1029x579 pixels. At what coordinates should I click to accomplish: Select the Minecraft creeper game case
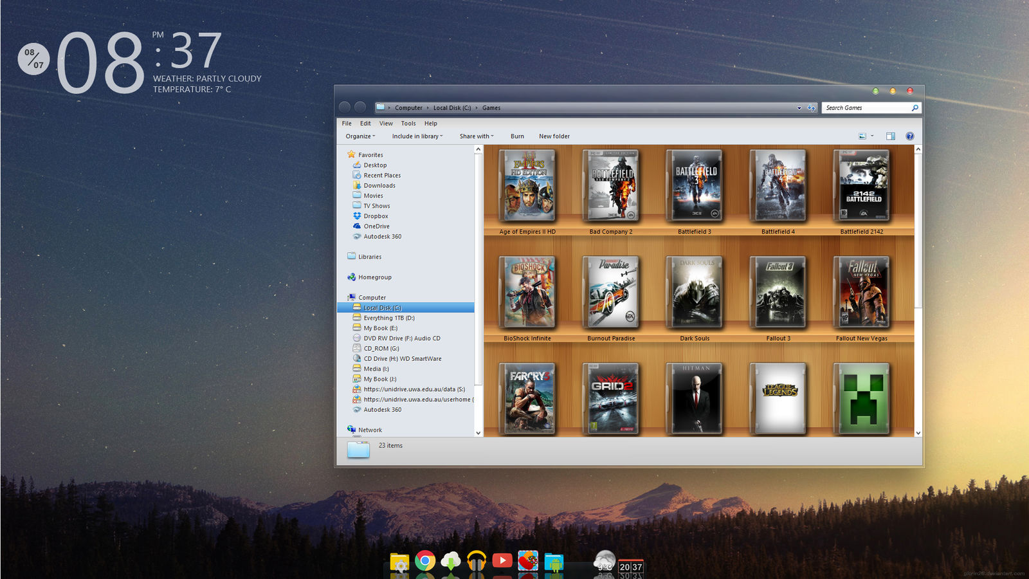coord(862,399)
